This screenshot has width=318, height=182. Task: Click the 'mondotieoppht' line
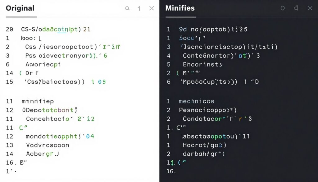point(60,136)
